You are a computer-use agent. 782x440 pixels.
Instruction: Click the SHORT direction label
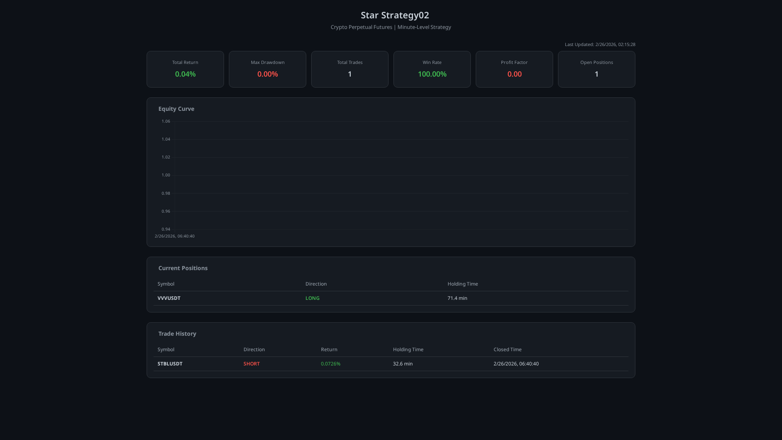251,363
